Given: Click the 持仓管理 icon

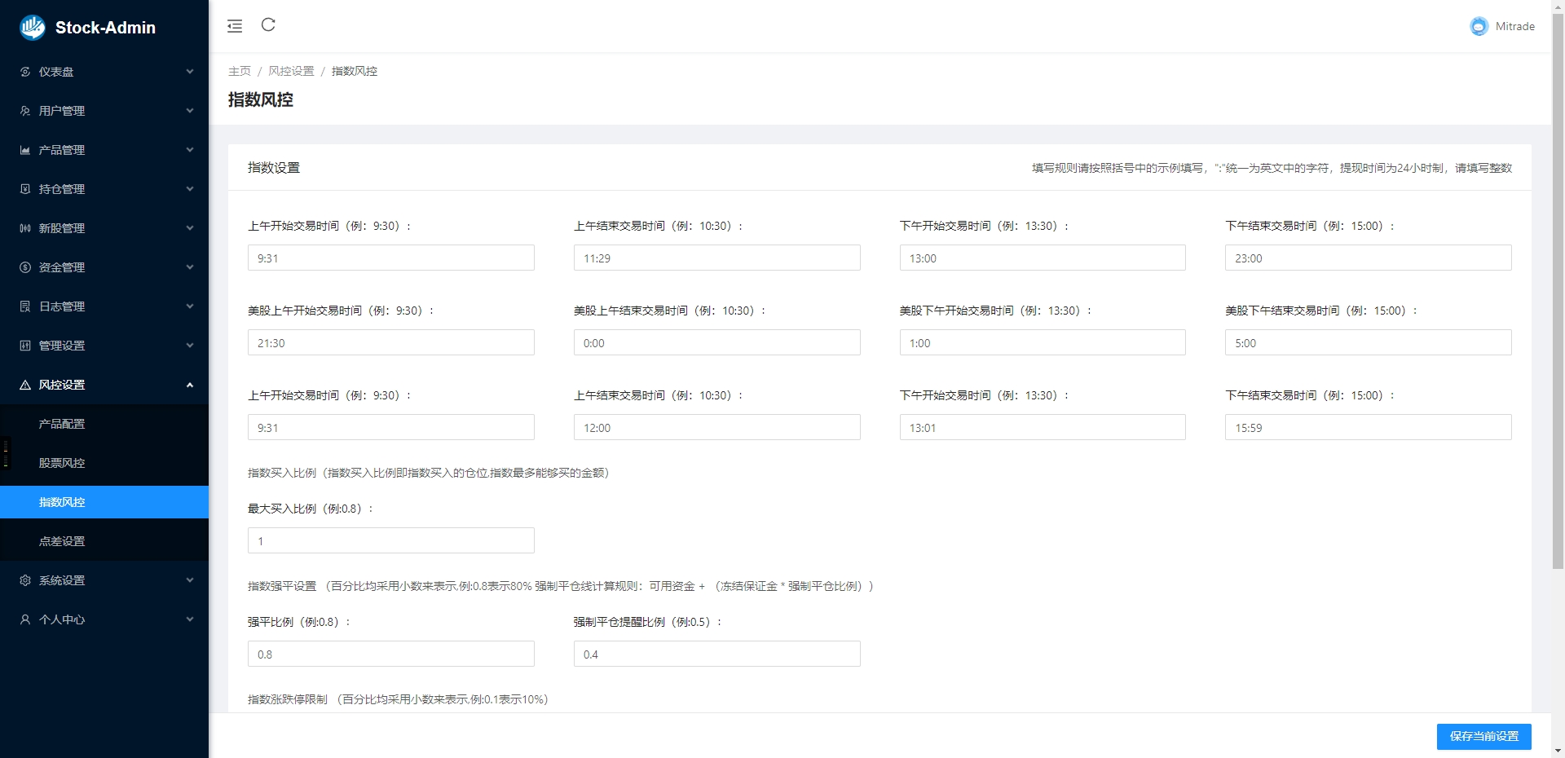Looking at the screenshot, I should point(25,189).
